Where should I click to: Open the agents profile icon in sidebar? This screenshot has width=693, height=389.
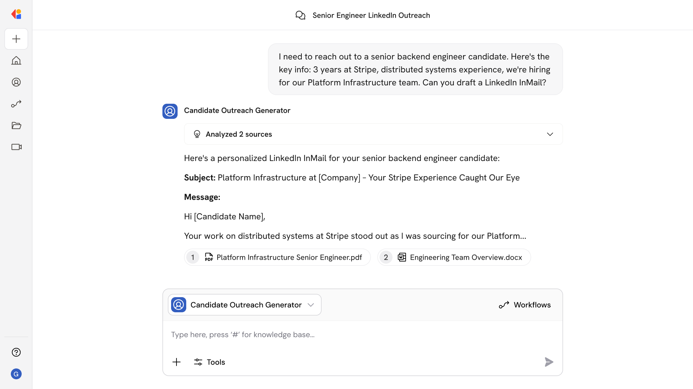[16, 82]
